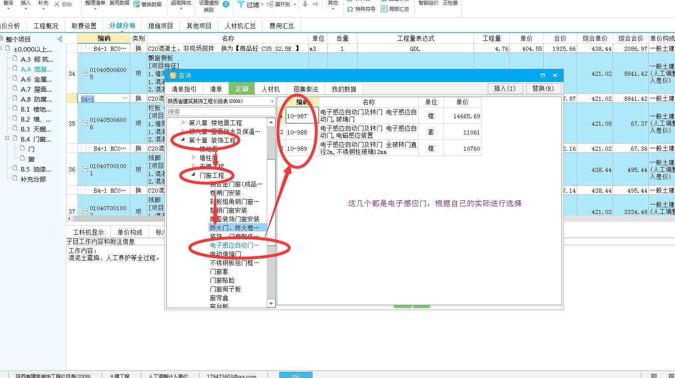Screen dimensions: 675x378
Task: Open the 图集做法 tab in dialog
Action: [306, 89]
